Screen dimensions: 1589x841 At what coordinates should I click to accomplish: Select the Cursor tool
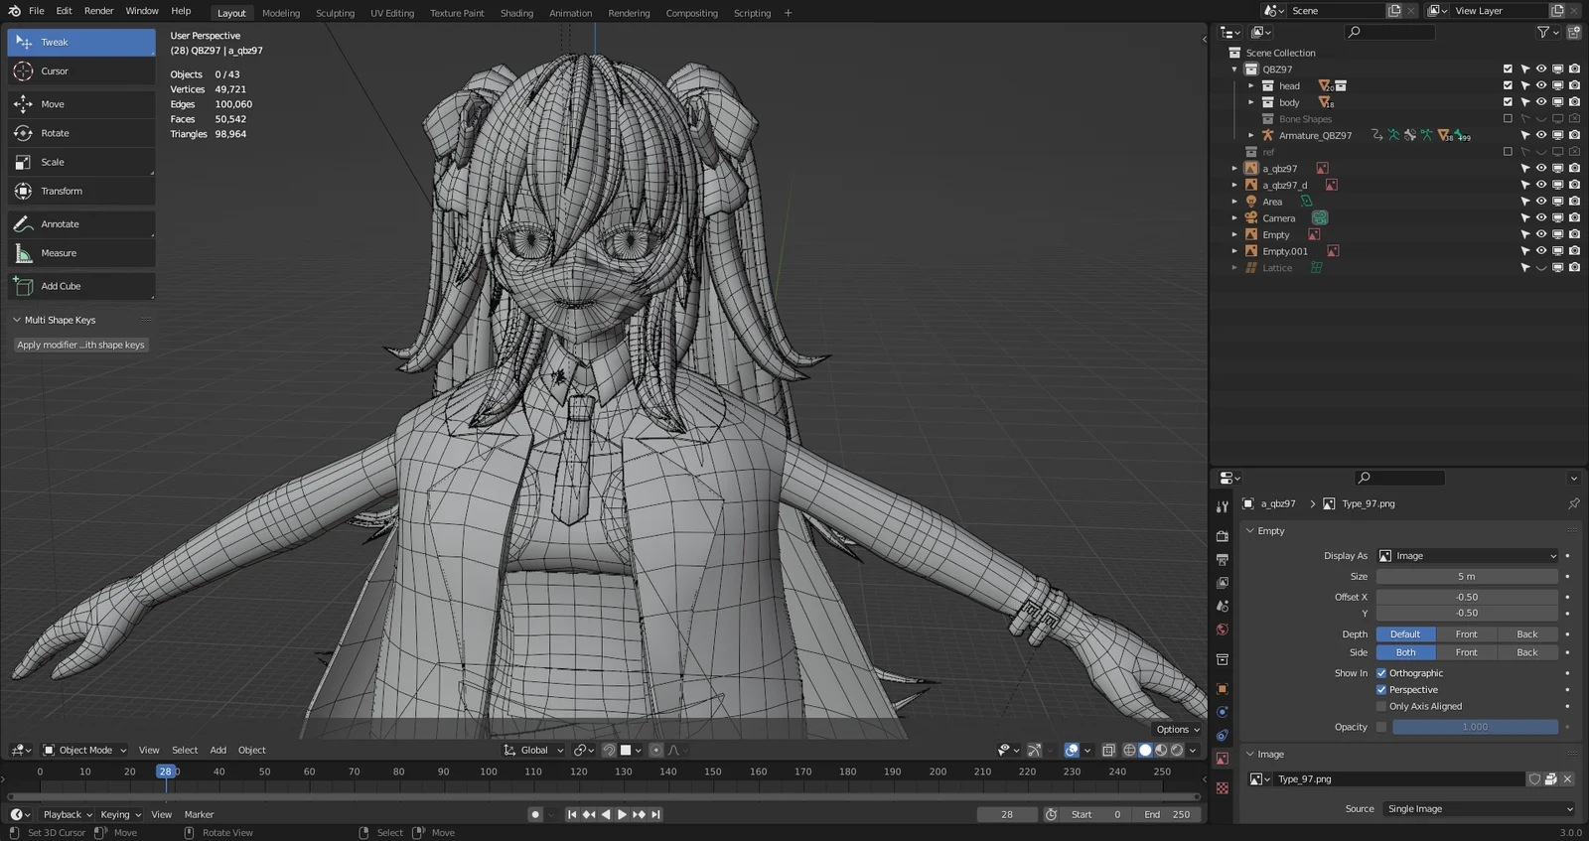[x=55, y=71]
